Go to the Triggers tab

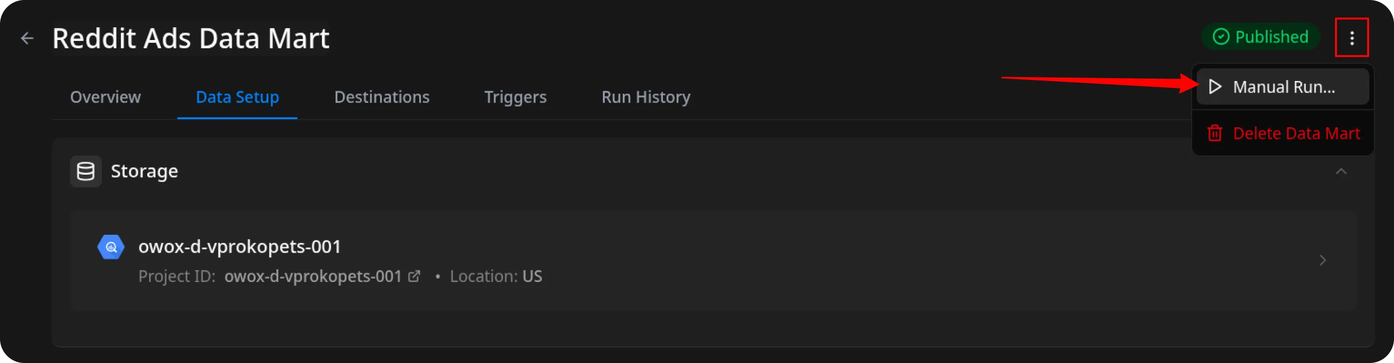515,97
